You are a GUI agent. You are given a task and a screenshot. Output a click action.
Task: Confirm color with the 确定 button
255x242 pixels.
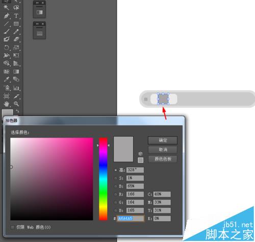coord(163,140)
